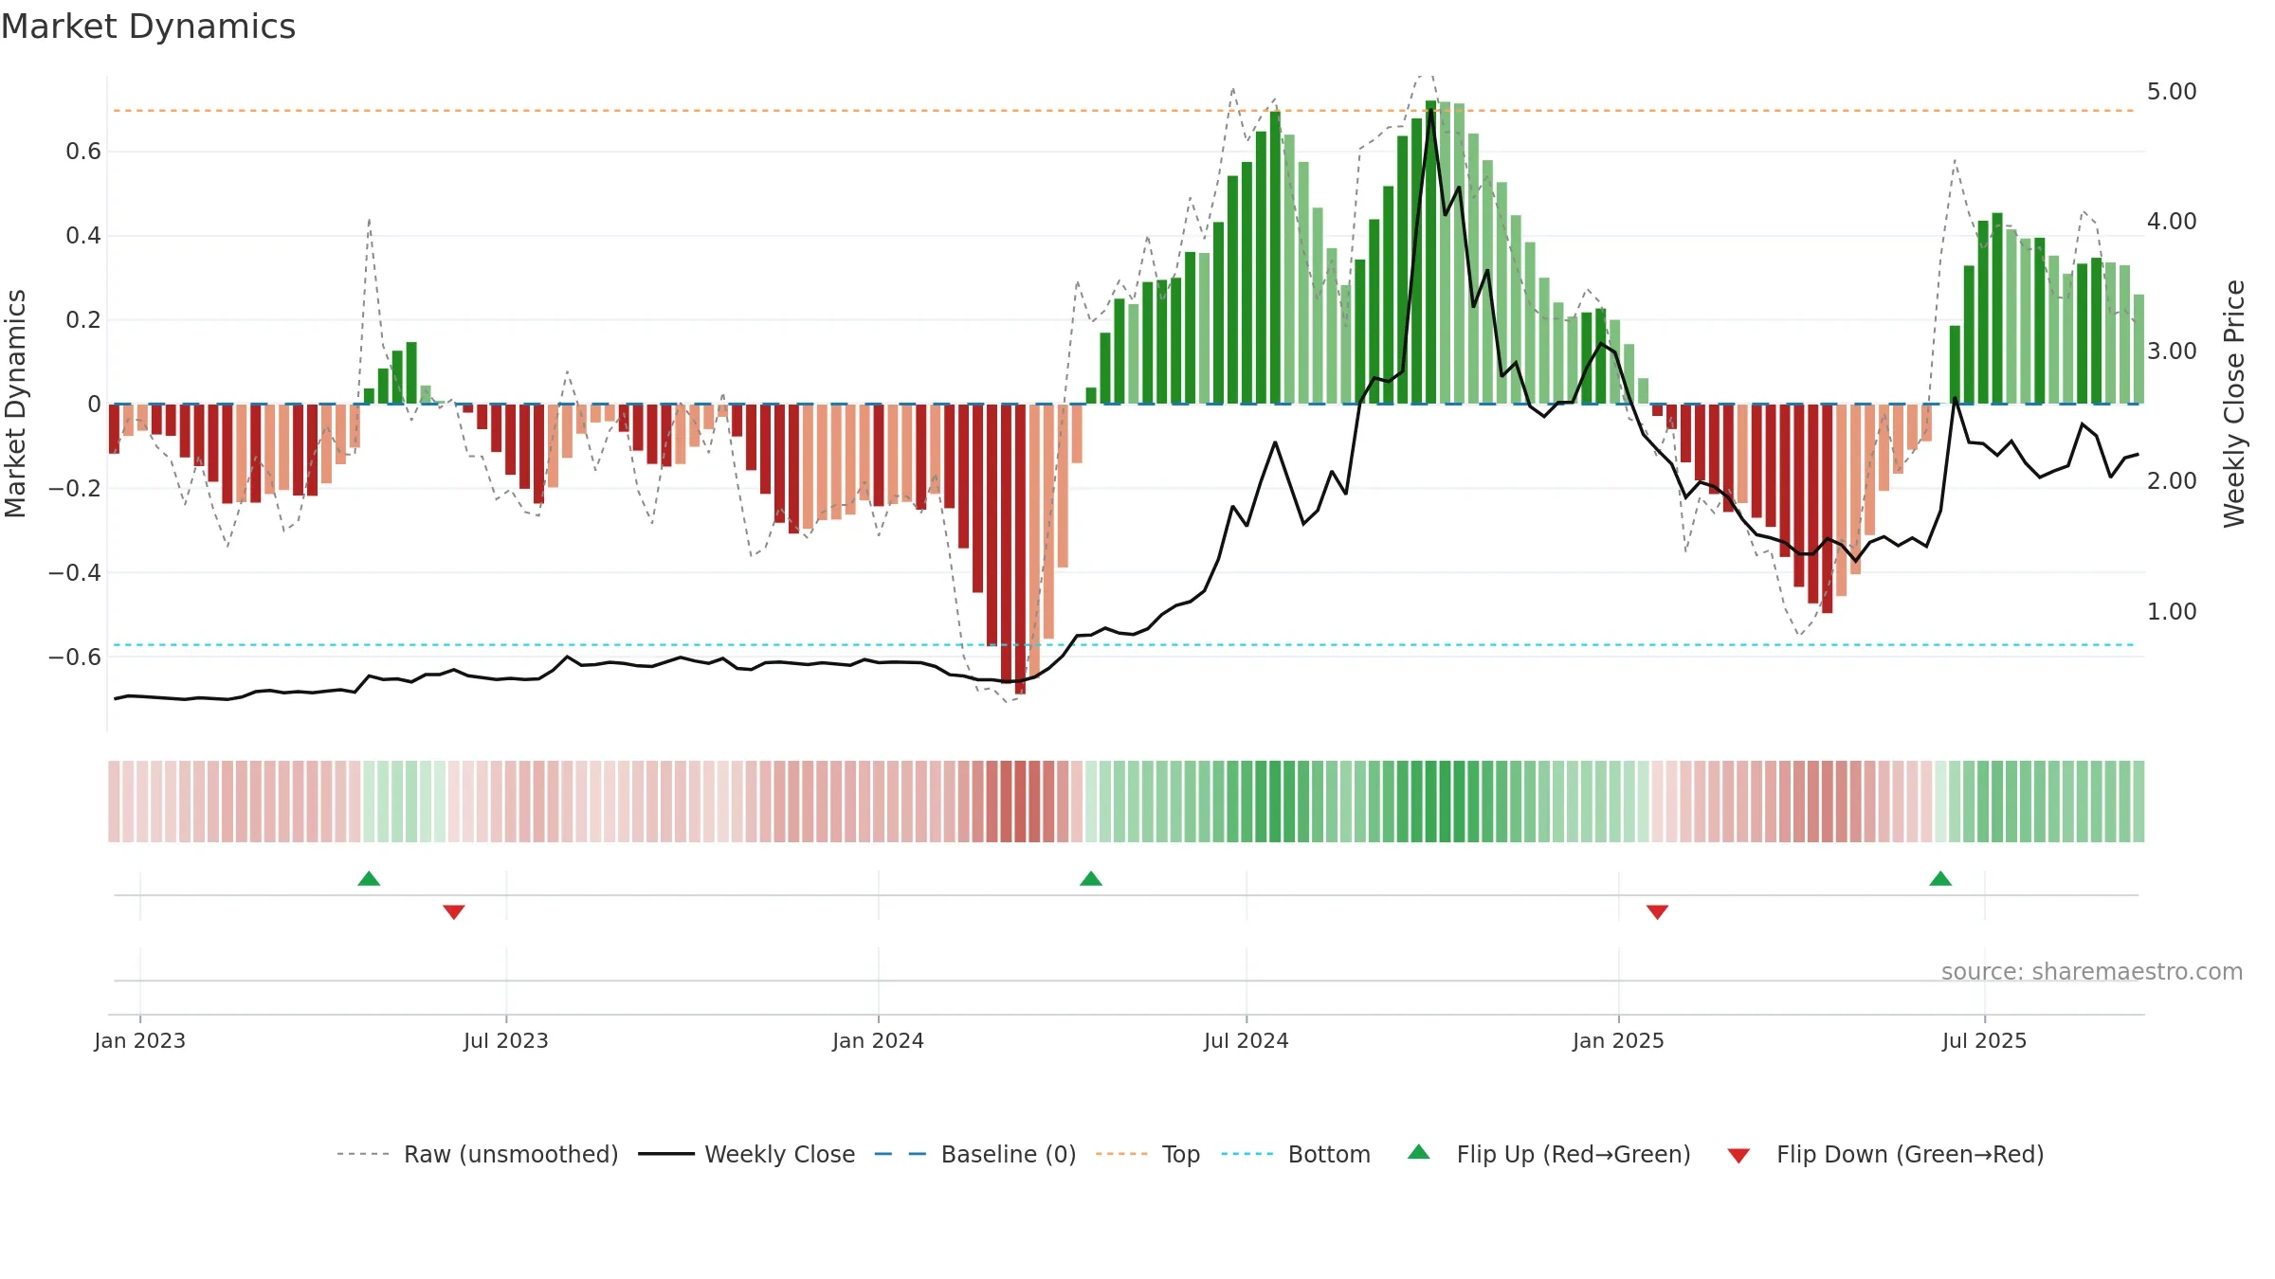
Task: Toggle the Bottom legend entry
Action: tap(1296, 1154)
